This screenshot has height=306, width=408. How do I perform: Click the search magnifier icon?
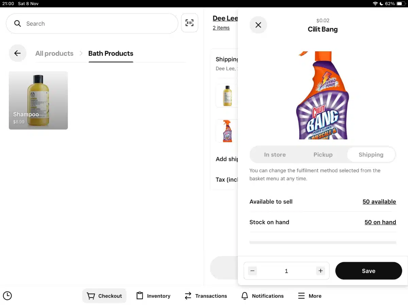[17, 23]
